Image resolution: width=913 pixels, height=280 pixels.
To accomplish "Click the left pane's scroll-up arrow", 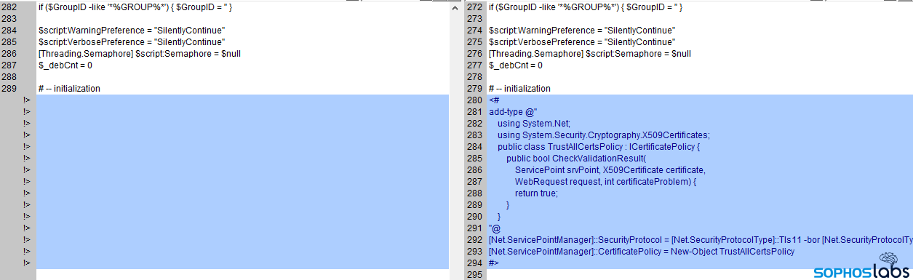I will click(455, 7).
